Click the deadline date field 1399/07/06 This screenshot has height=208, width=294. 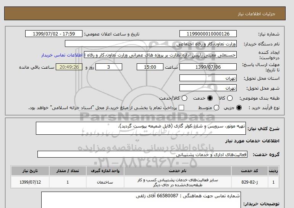point(208,67)
